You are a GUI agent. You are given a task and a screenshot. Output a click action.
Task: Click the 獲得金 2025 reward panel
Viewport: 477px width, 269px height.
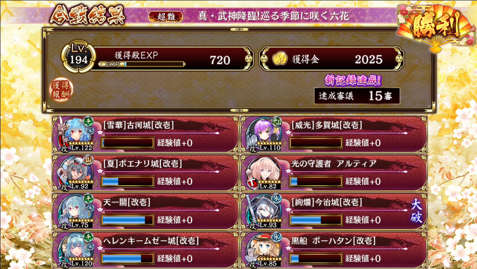(x=331, y=59)
